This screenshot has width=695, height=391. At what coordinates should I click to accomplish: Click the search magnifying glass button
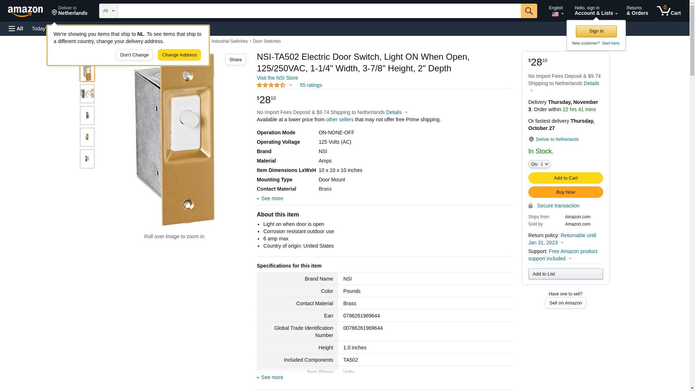coord(529,11)
